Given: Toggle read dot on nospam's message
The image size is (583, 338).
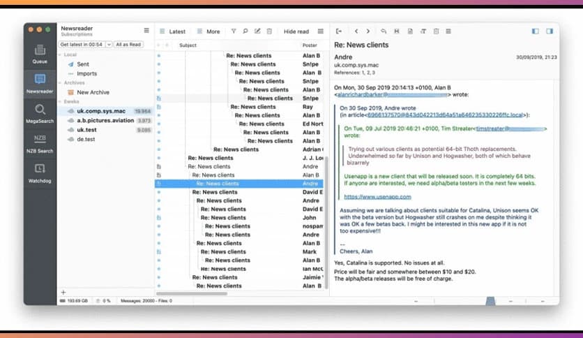Looking at the screenshot, I should point(159,226).
